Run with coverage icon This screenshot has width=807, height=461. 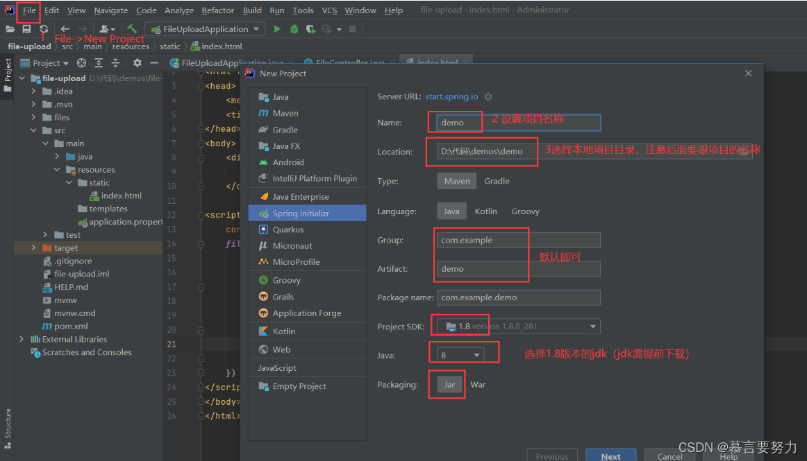pos(310,29)
